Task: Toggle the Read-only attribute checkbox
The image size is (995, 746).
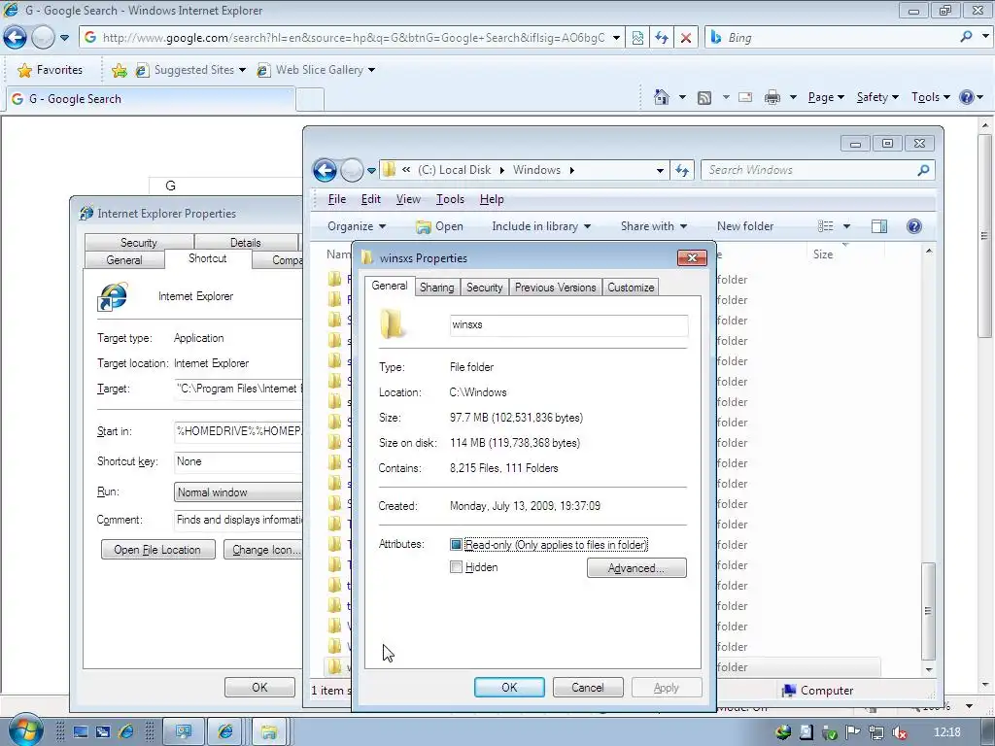Action: point(456,544)
